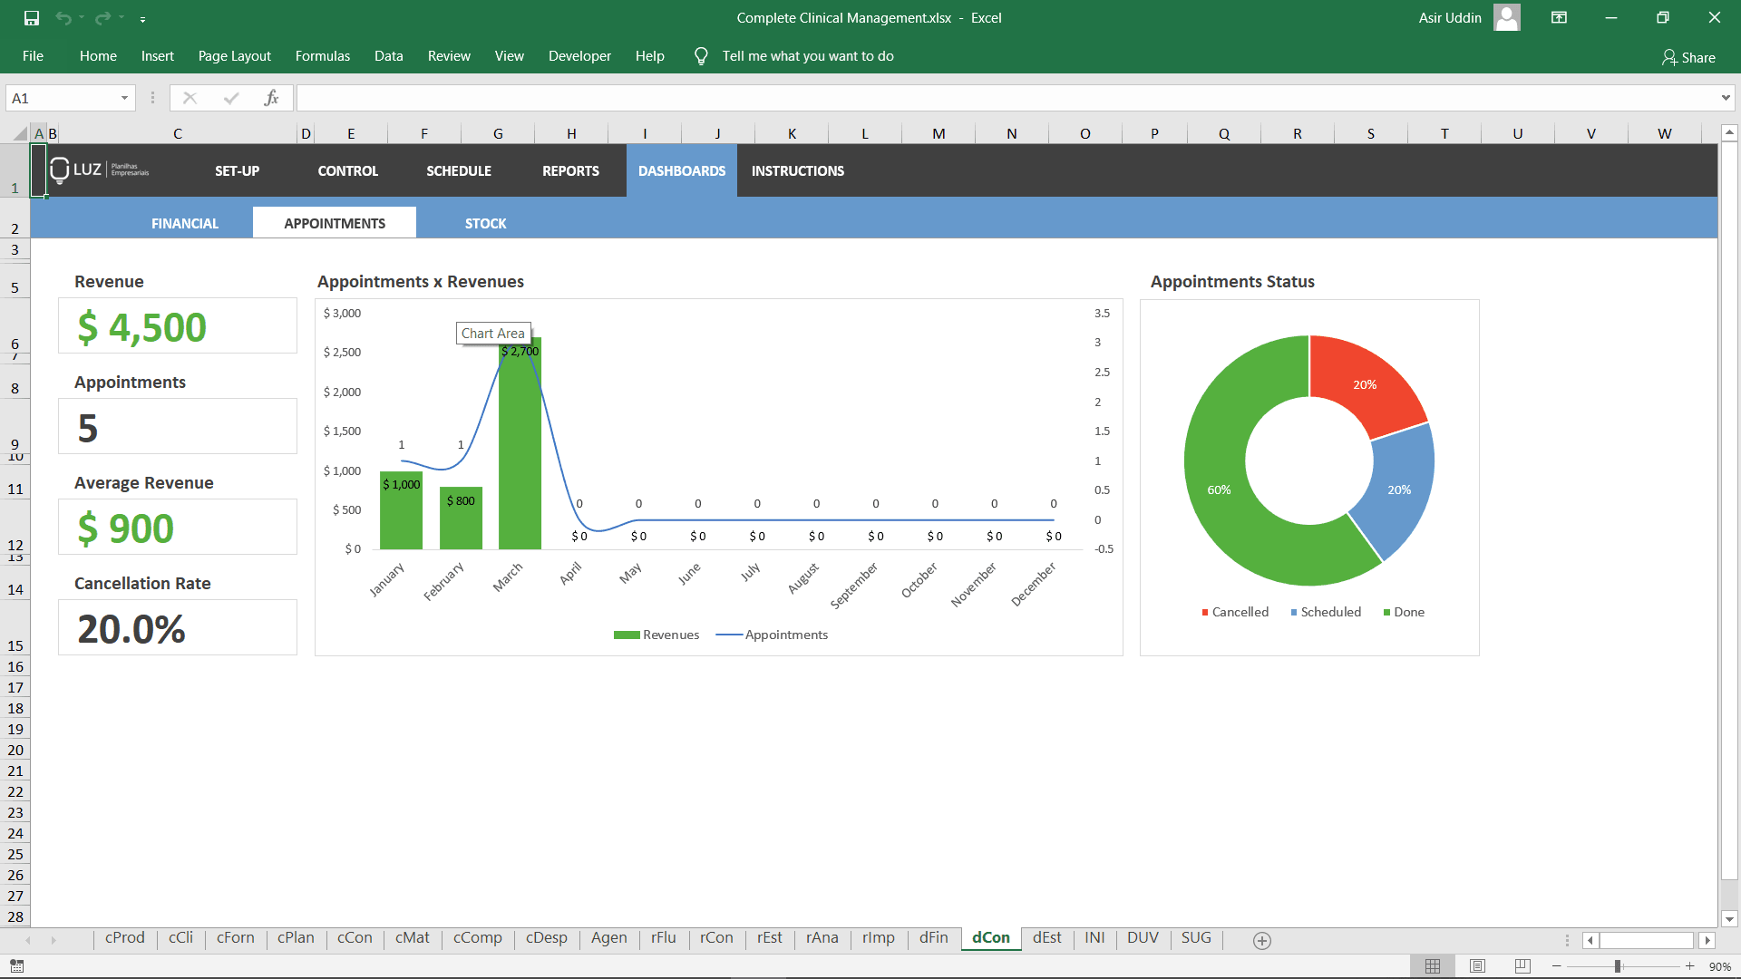The height and width of the screenshot is (979, 1741).
Task: Click the Undo icon
Action: point(63,17)
